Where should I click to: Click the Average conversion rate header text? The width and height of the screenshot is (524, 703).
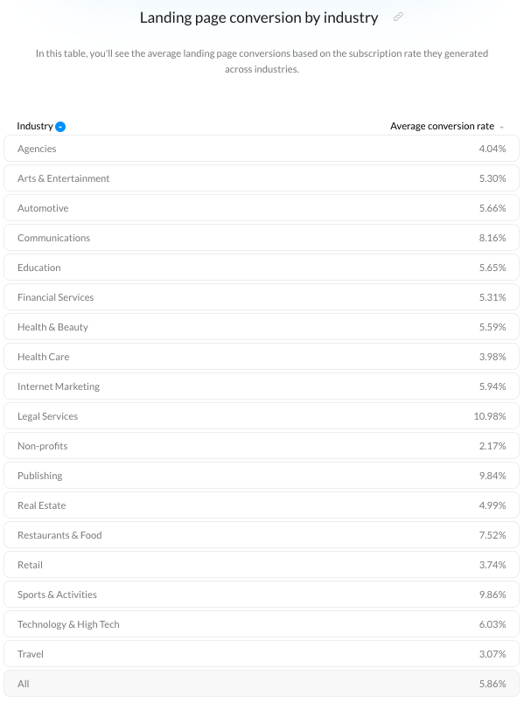[x=442, y=126]
